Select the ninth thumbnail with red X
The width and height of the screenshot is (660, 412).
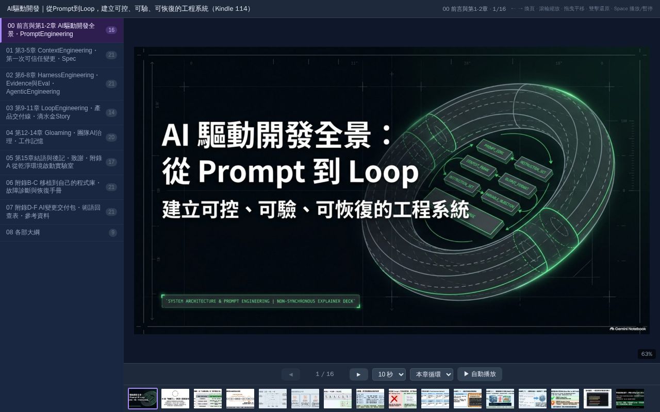click(x=403, y=399)
